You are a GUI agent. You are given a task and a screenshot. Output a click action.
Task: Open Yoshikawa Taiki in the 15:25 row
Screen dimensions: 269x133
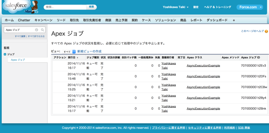pos(168,87)
